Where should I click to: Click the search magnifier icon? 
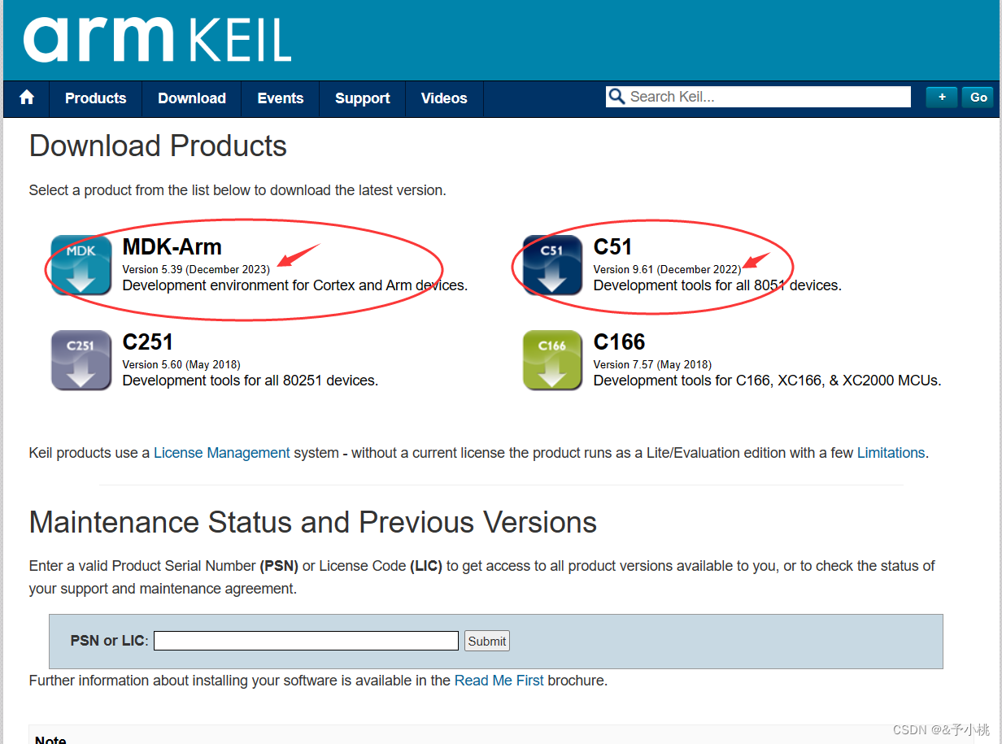click(x=616, y=96)
